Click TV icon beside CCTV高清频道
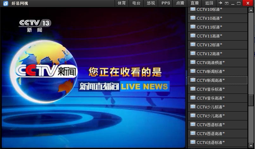 point(193,62)
